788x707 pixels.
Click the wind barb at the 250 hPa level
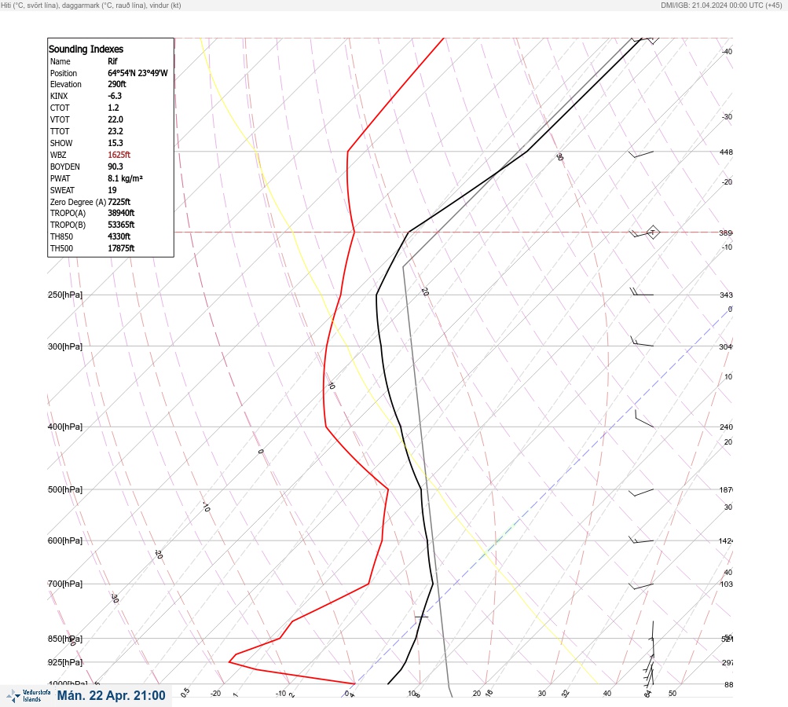click(642, 291)
